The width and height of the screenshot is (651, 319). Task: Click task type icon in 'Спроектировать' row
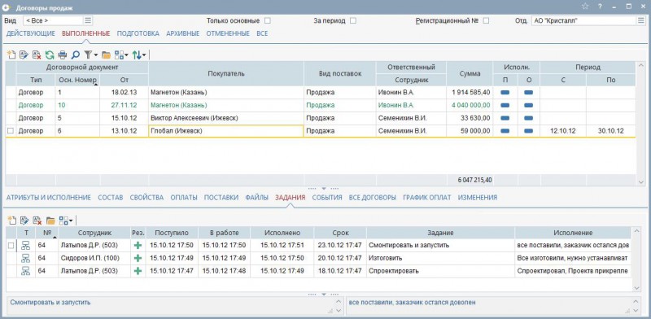click(26, 271)
